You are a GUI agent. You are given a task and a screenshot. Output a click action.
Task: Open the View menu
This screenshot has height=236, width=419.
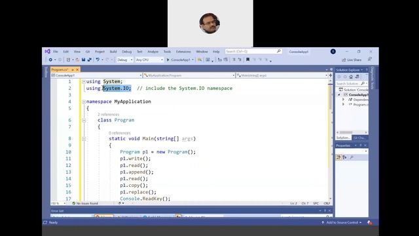click(77, 51)
